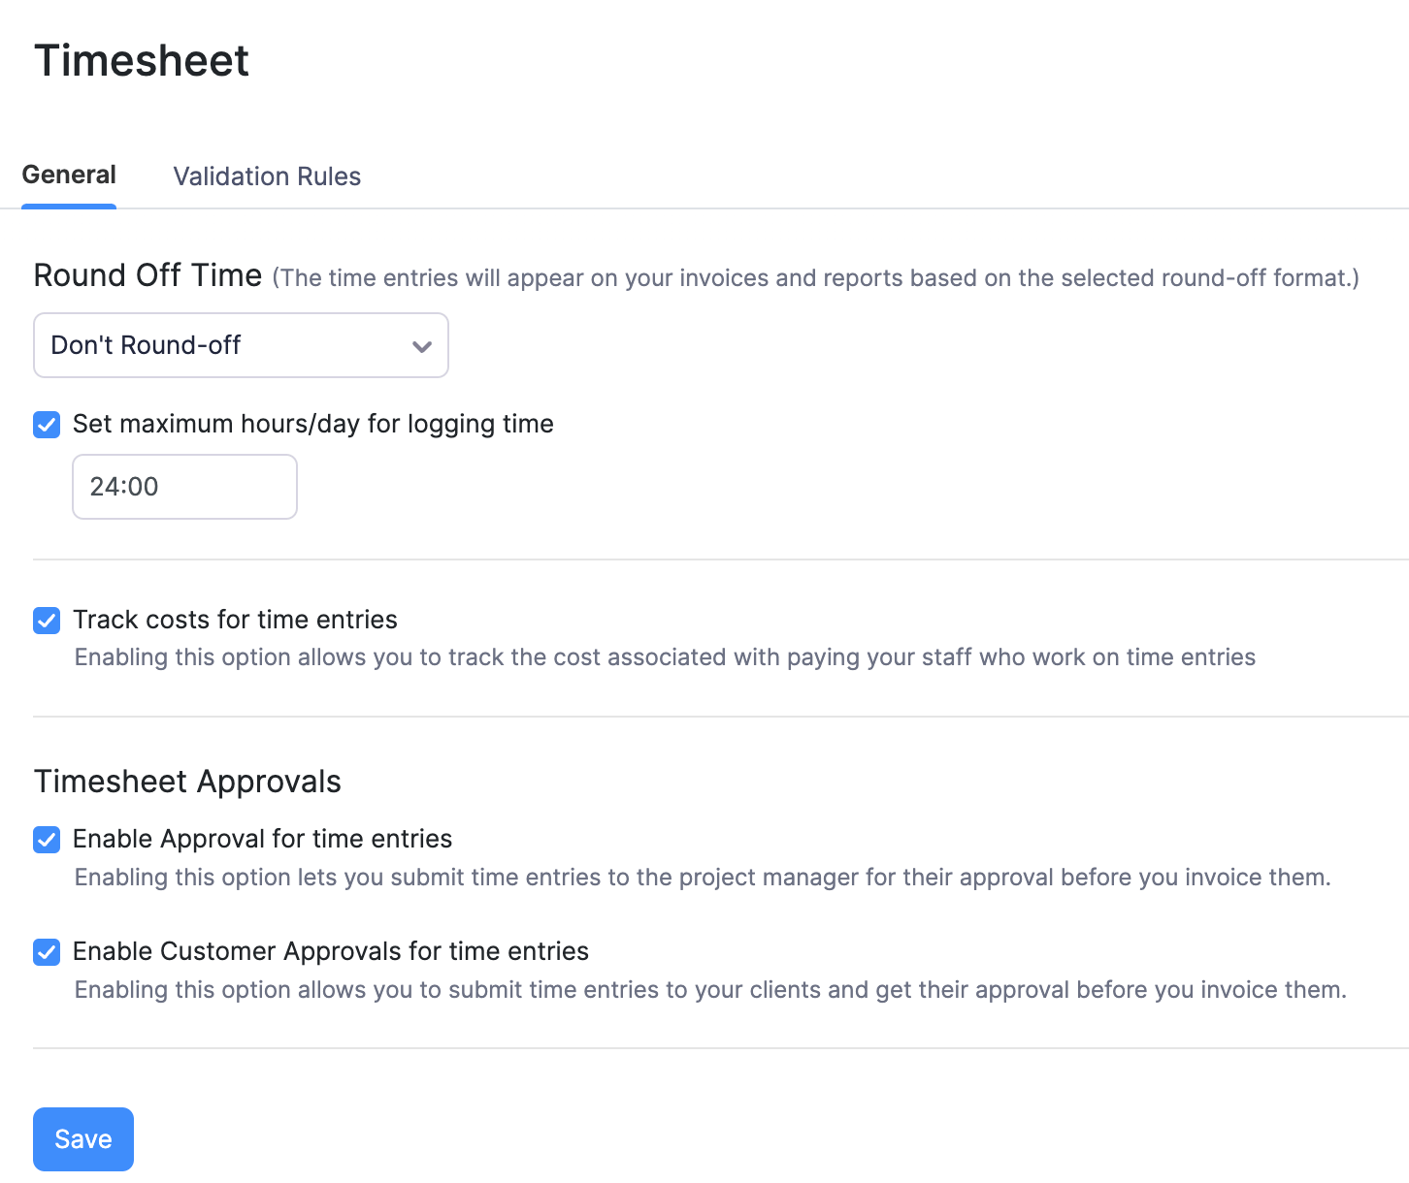The image size is (1409, 1183).
Task: Toggle approval submission for project managers
Action: pos(46,839)
